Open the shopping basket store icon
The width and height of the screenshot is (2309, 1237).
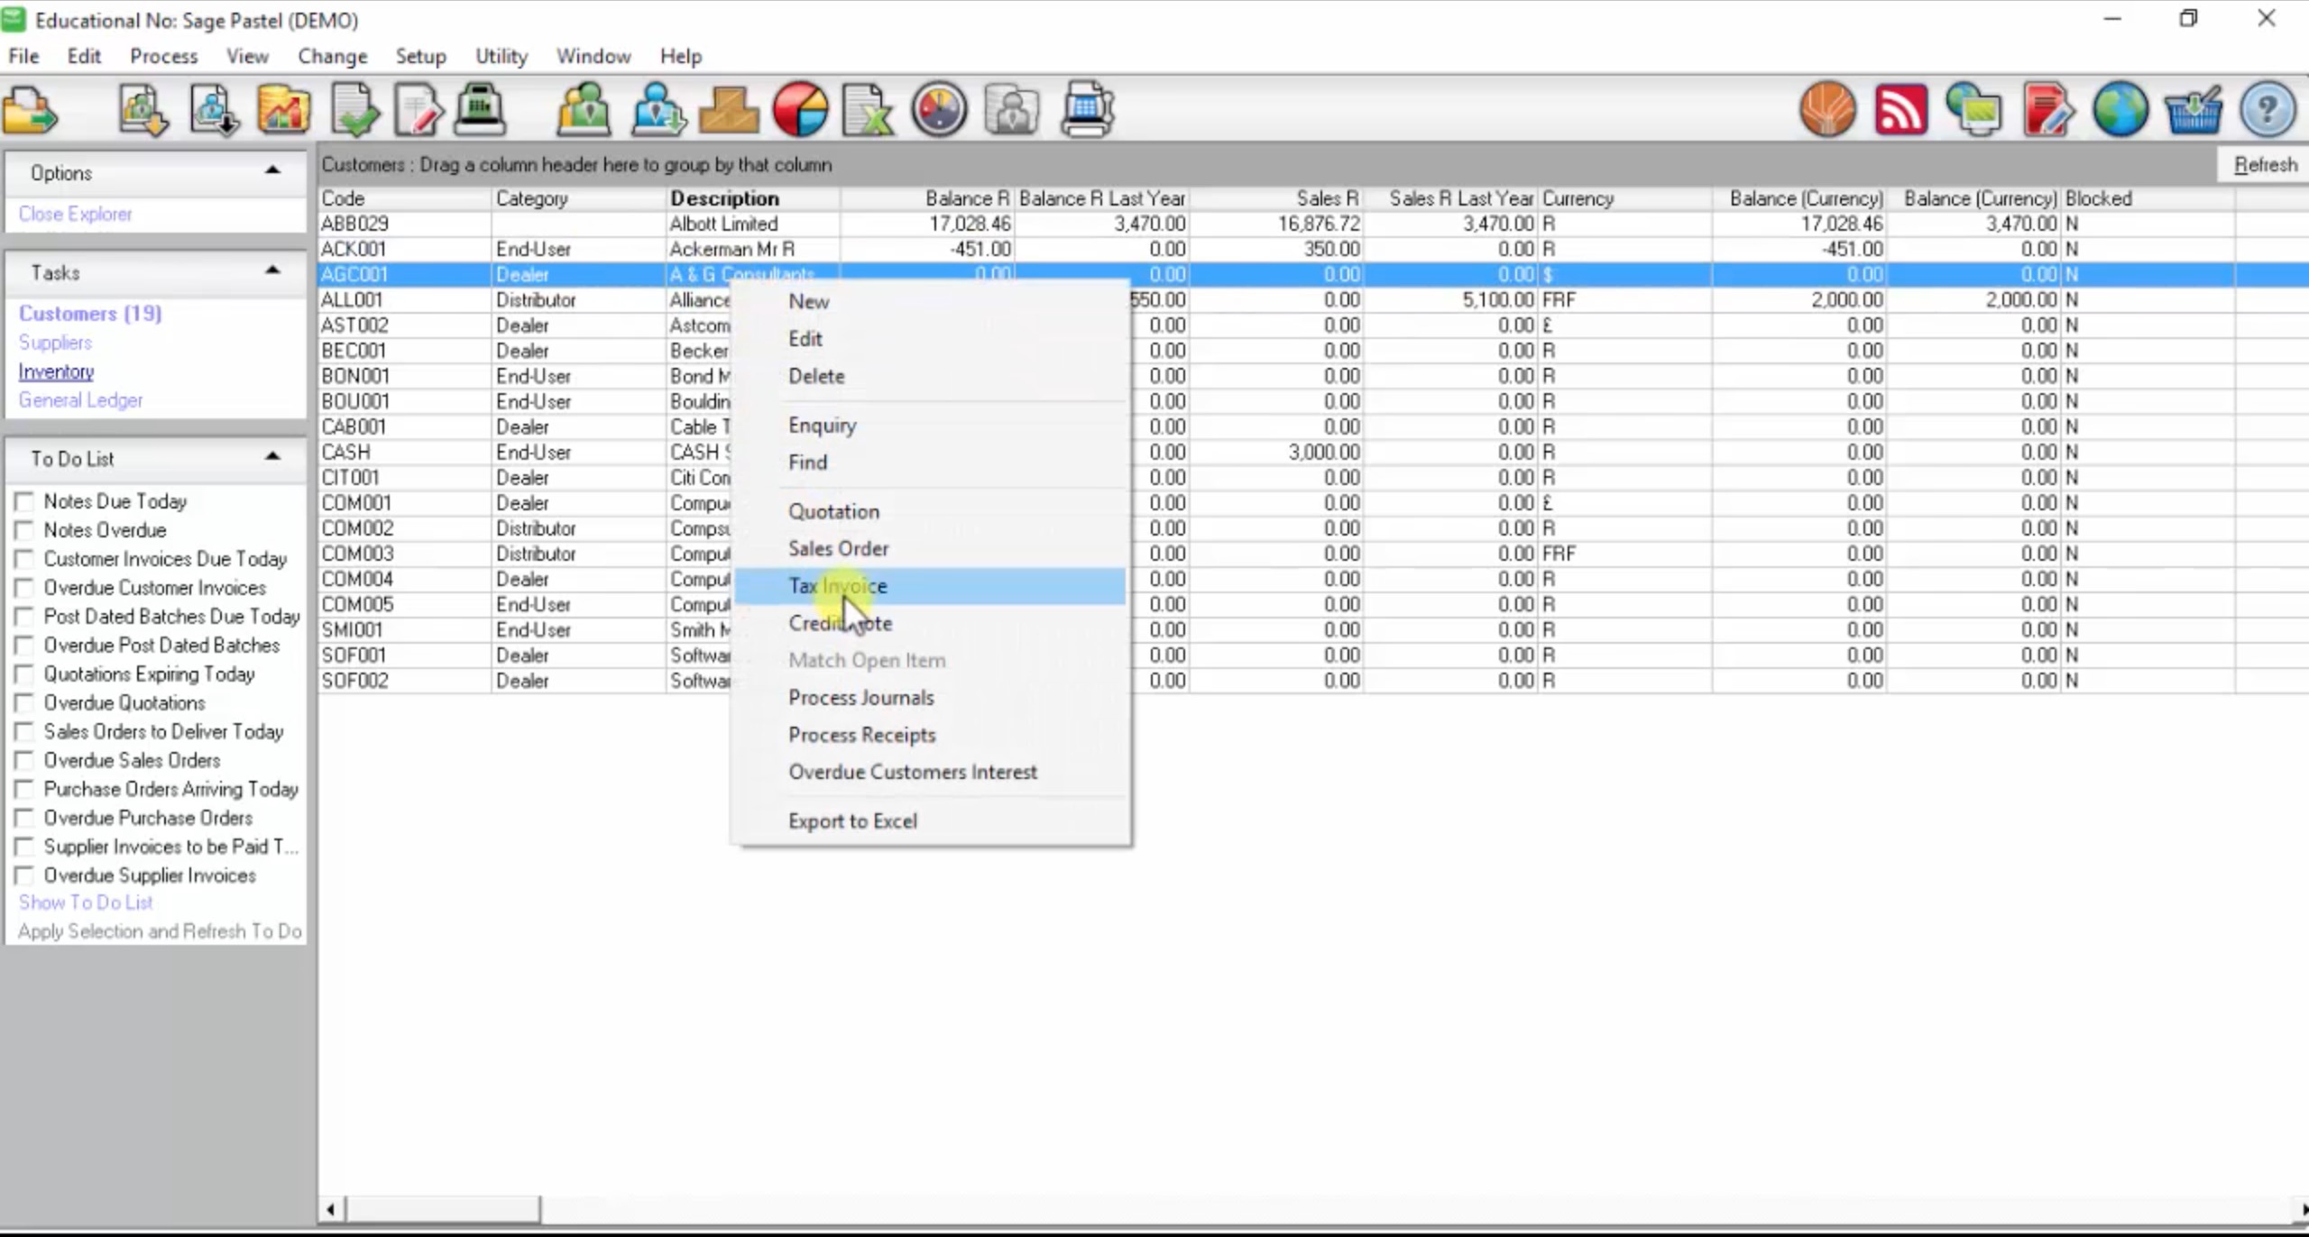click(2193, 110)
